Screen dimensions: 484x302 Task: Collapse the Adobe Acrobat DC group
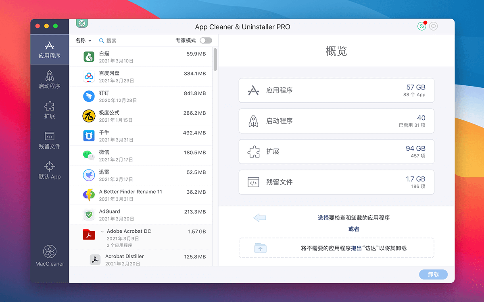pyautogui.click(x=102, y=232)
